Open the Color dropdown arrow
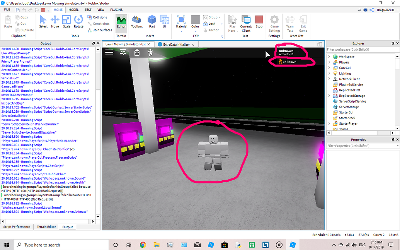The width and height of the screenshot is (400, 250). pos(195,31)
